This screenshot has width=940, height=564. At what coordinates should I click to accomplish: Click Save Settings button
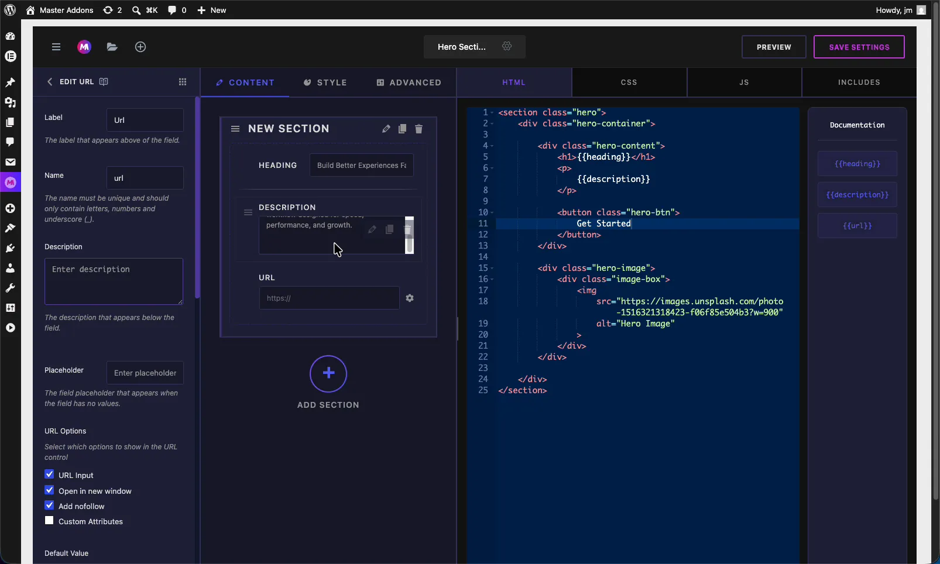click(x=859, y=47)
